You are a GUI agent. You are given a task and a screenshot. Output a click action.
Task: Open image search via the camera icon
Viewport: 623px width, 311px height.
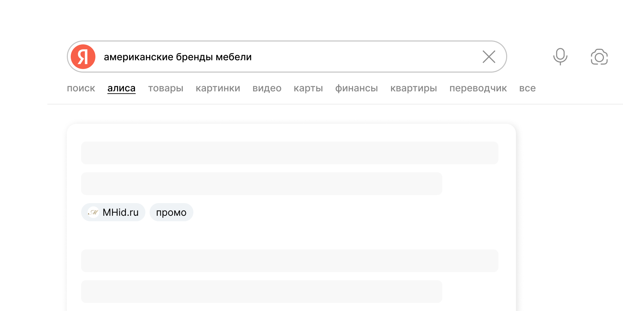(599, 57)
